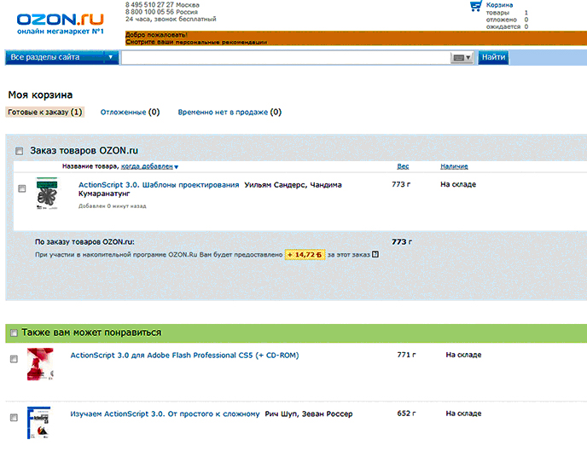587x457 pixels.
Task: Open the 'Корзина' link in header
Action: [x=499, y=5]
